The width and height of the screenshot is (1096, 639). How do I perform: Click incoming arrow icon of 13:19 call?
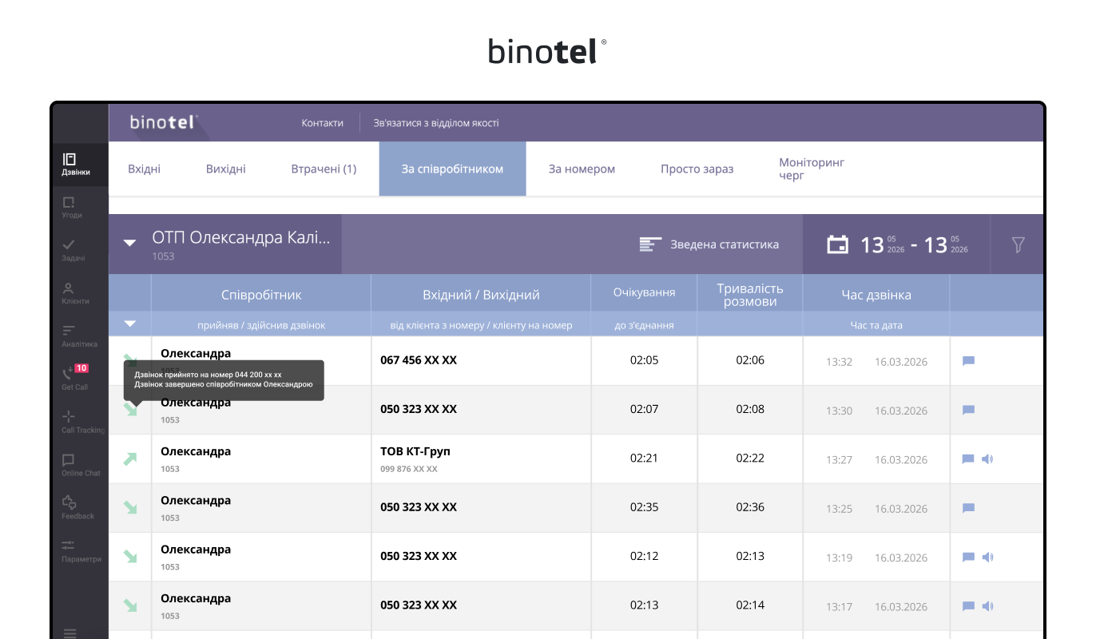[x=130, y=557]
